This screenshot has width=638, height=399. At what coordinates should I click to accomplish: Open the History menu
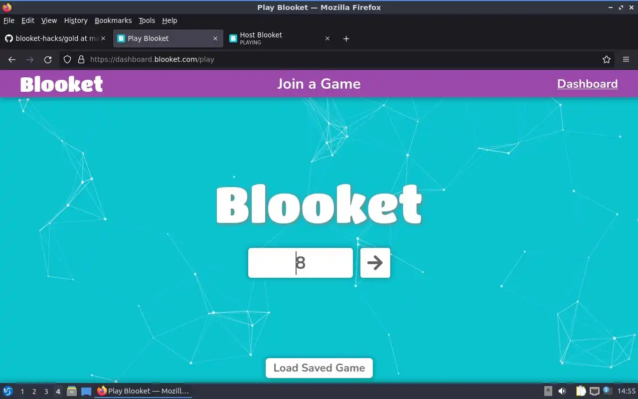(x=76, y=20)
